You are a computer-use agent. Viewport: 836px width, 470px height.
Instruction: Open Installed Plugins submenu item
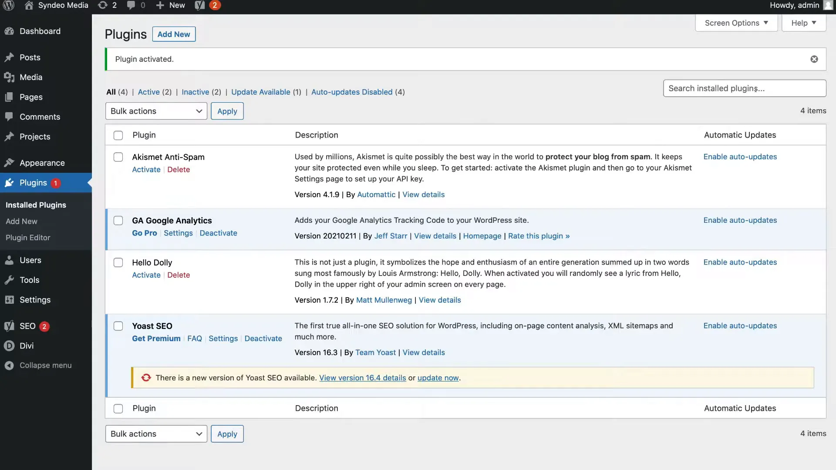point(36,205)
